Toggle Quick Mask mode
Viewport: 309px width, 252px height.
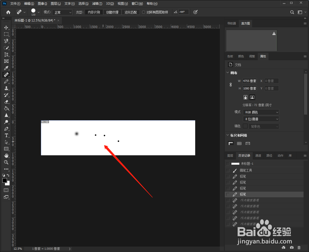coord(6,190)
